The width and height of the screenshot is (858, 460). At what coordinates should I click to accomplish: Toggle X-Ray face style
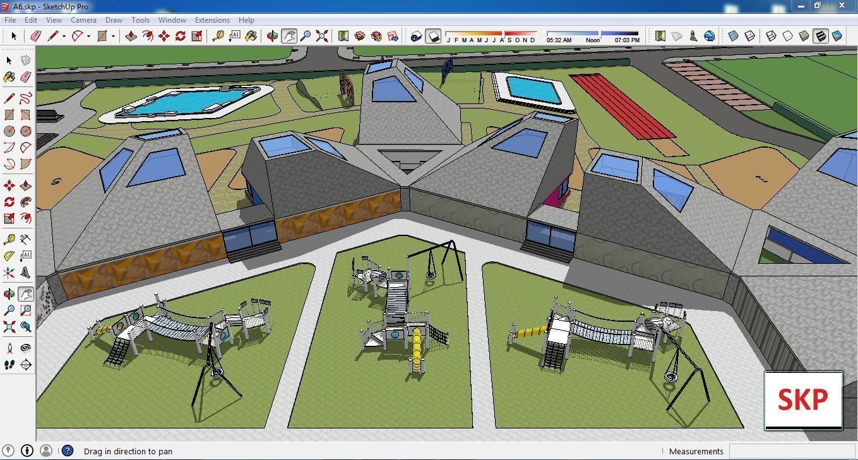tap(734, 36)
